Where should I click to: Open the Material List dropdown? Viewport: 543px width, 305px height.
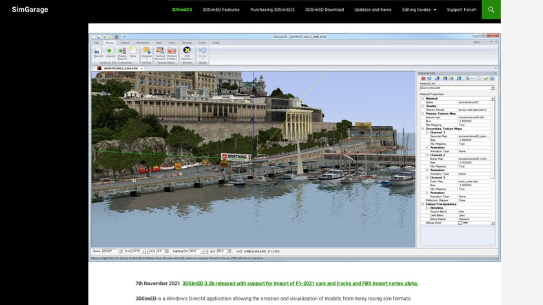click(x=493, y=87)
